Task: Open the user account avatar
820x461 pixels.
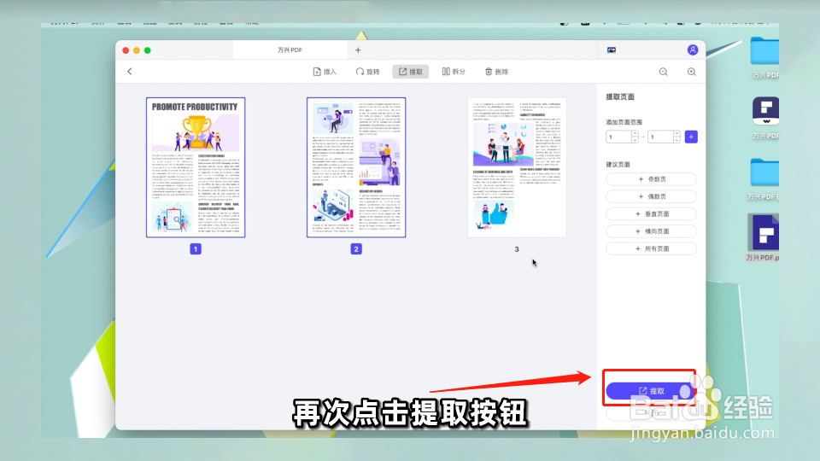Action: tap(693, 50)
